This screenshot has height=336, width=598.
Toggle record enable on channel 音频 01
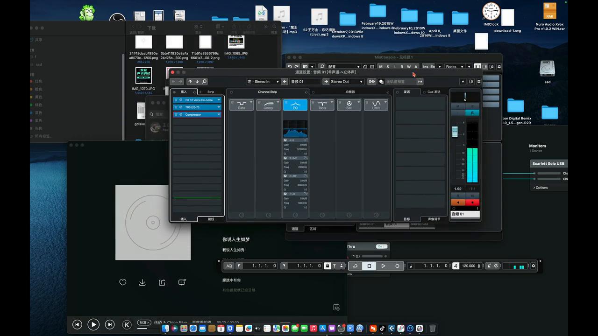point(472,203)
